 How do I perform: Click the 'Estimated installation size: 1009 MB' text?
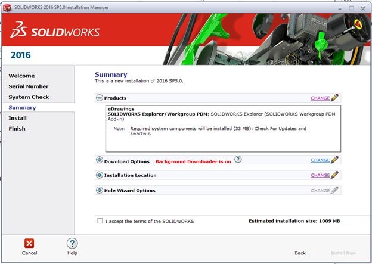tap(294, 221)
